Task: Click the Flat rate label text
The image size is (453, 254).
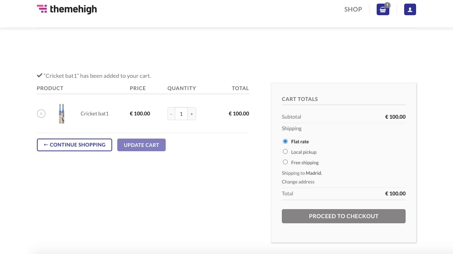Action: coord(300,142)
